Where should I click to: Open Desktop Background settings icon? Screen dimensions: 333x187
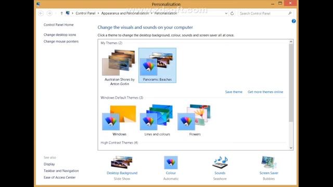pos(122,162)
